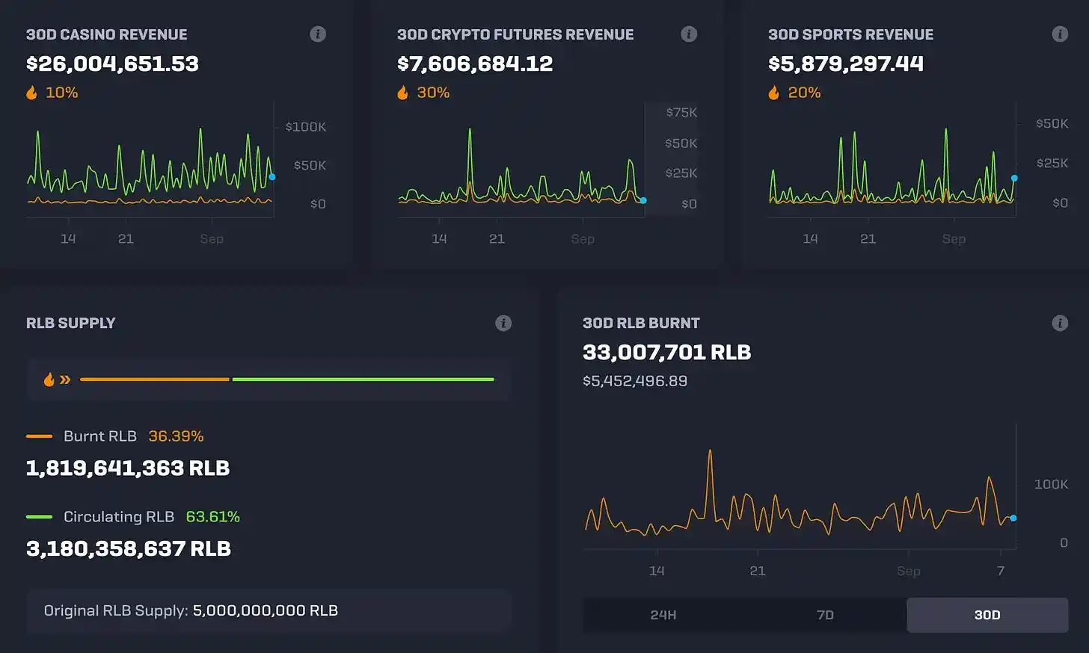Click the 30D Sports Revenue info icon
This screenshot has height=653, width=1089.
point(1060,34)
